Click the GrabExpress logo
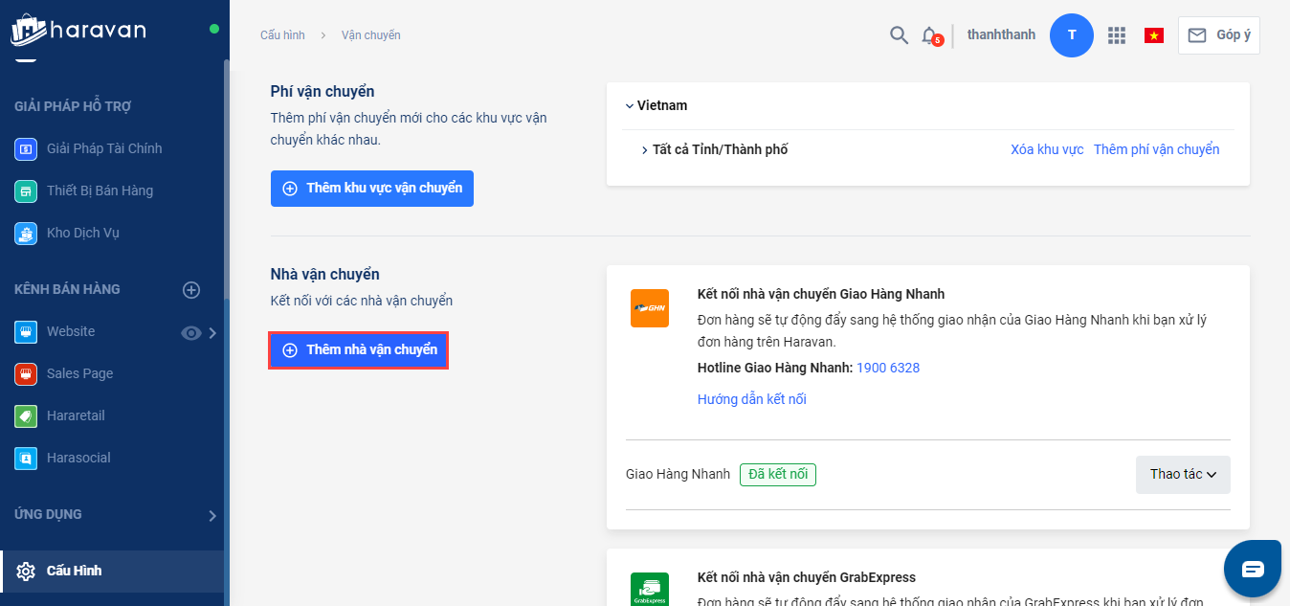 (650, 589)
